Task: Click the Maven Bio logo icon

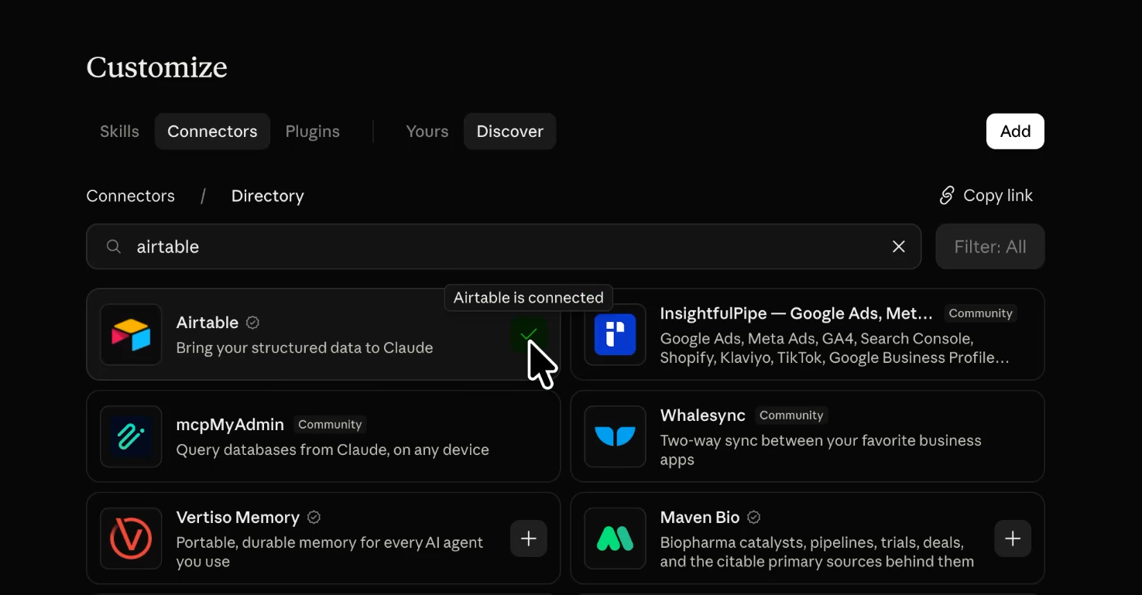Action: pos(615,539)
